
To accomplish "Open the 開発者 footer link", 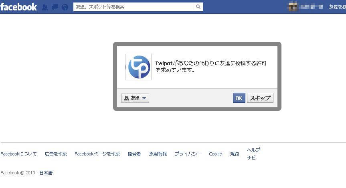I will click(134, 154).
